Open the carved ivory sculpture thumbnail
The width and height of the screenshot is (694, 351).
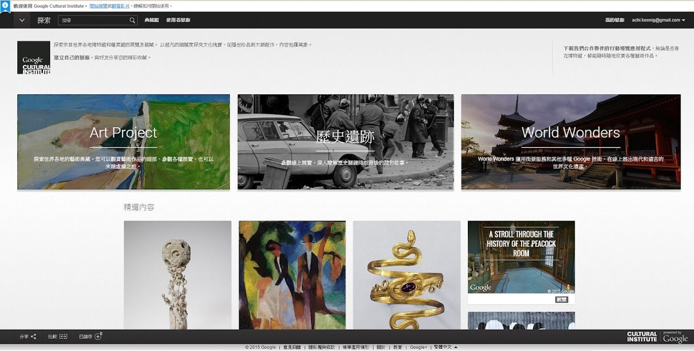[178, 275]
